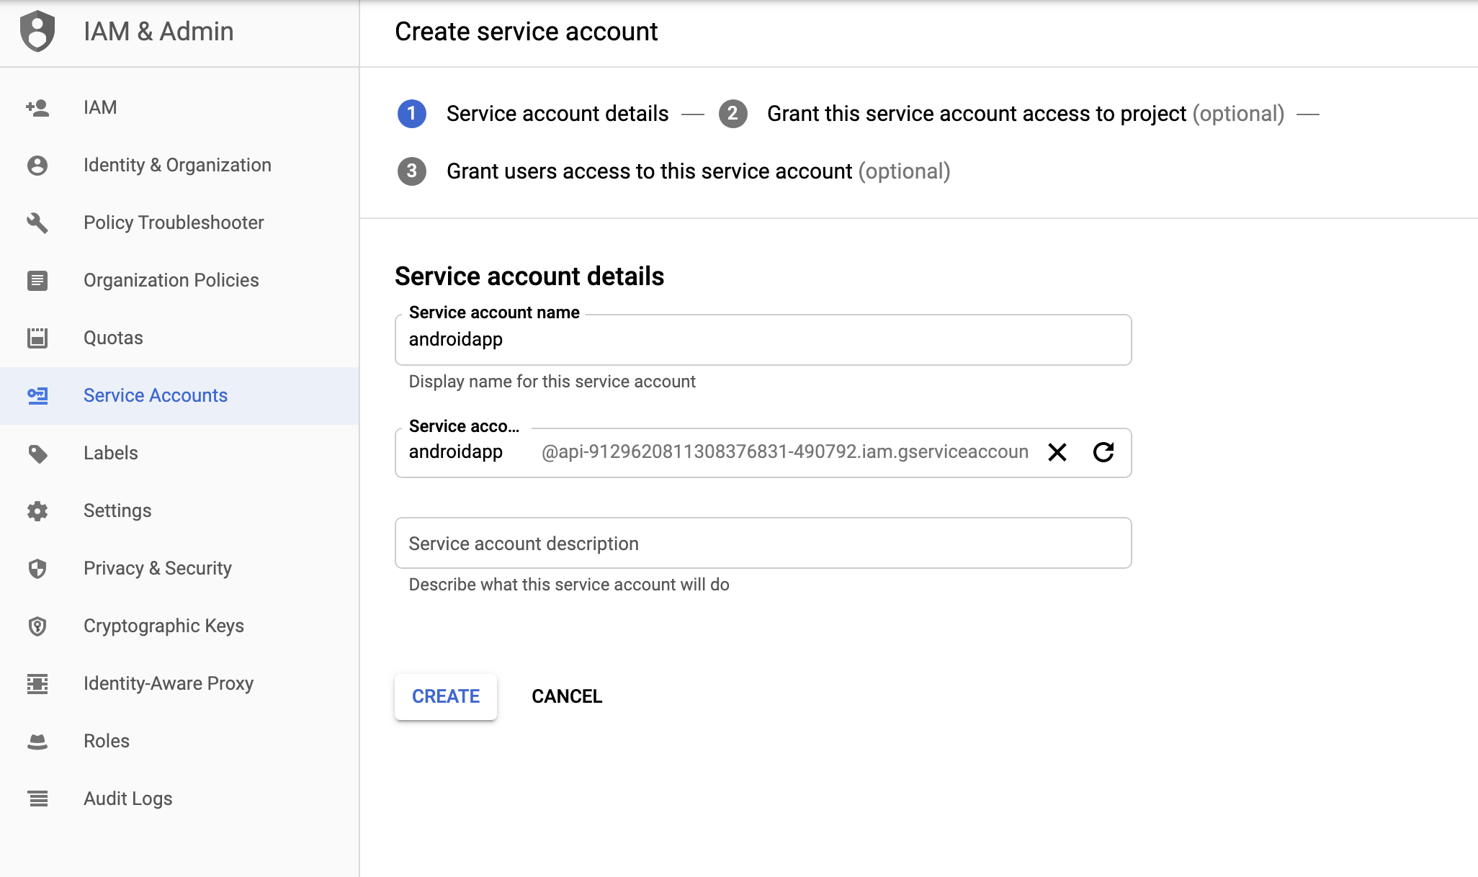Focus the Service account description field
This screenshot has height=877, width=1478.
coord(762,543)
